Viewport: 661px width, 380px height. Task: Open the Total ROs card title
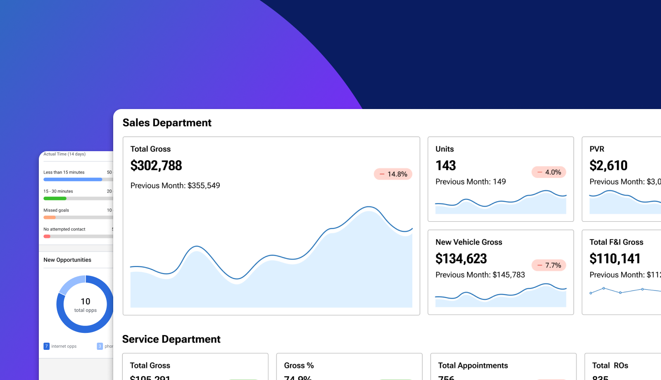610,366
